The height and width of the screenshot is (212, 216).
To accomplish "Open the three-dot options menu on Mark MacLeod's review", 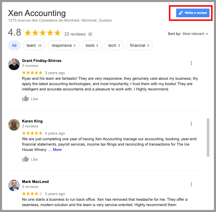I will (191, 184).
